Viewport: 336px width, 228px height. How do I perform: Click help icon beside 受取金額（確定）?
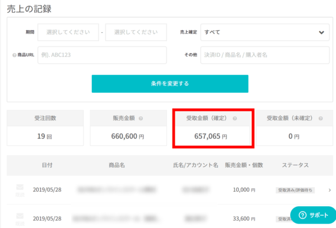[x=235, y=118]
